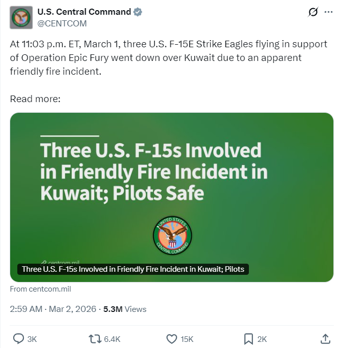Bookmark this post
Image resolution: width=340 pixels, height=348 pixels.
pos(249,338)
